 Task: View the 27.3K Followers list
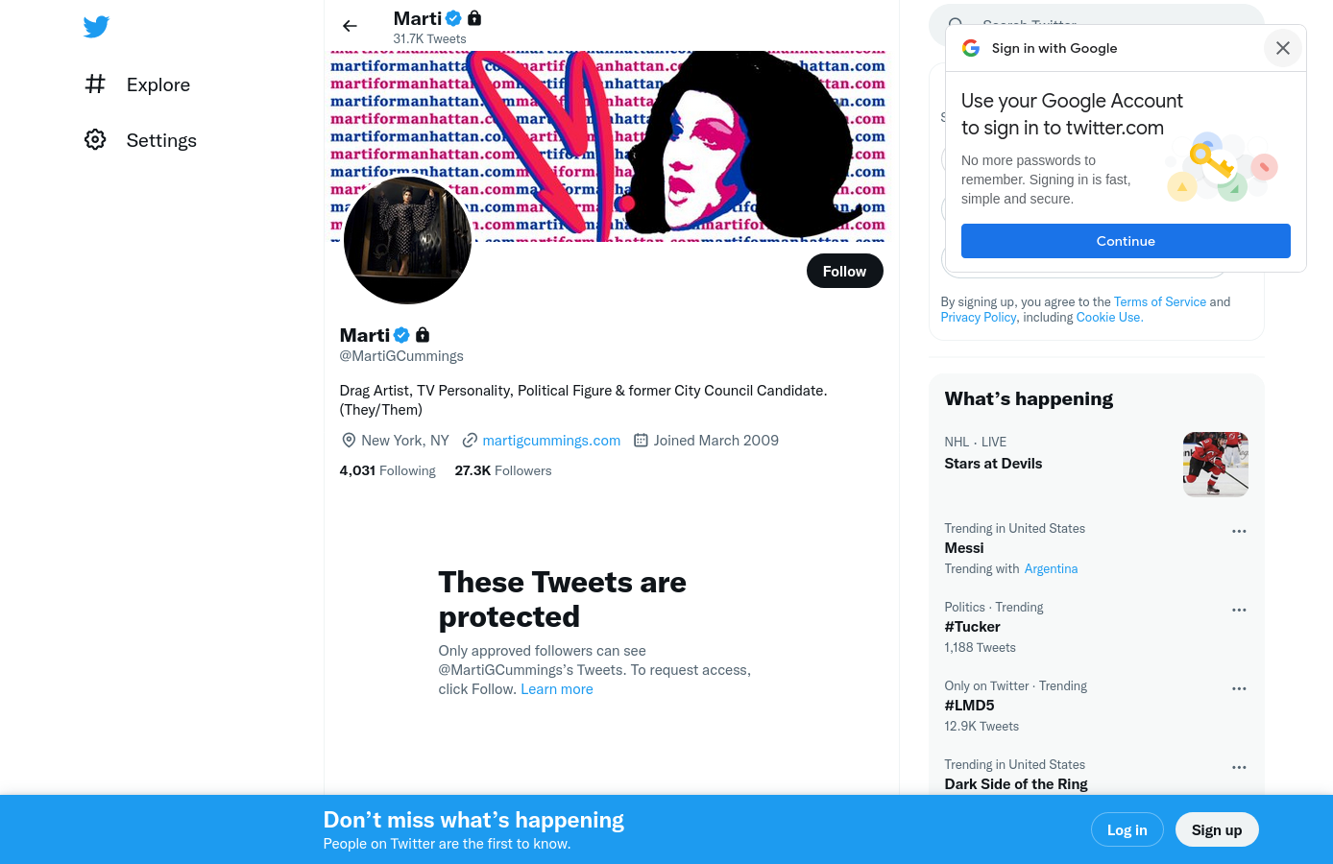tap(503, 470)
